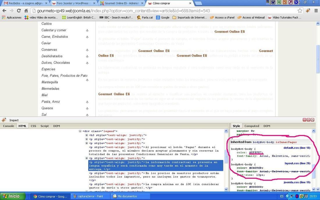Open the 'Acceso al Webmail' bookmark
The image size is (320, 200).
click(x=251, y=17)
